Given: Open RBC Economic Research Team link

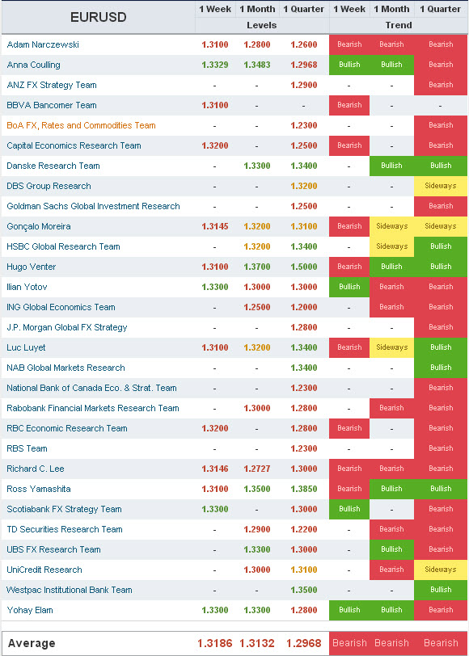Looking at the screenshot, I should point(67,428).
